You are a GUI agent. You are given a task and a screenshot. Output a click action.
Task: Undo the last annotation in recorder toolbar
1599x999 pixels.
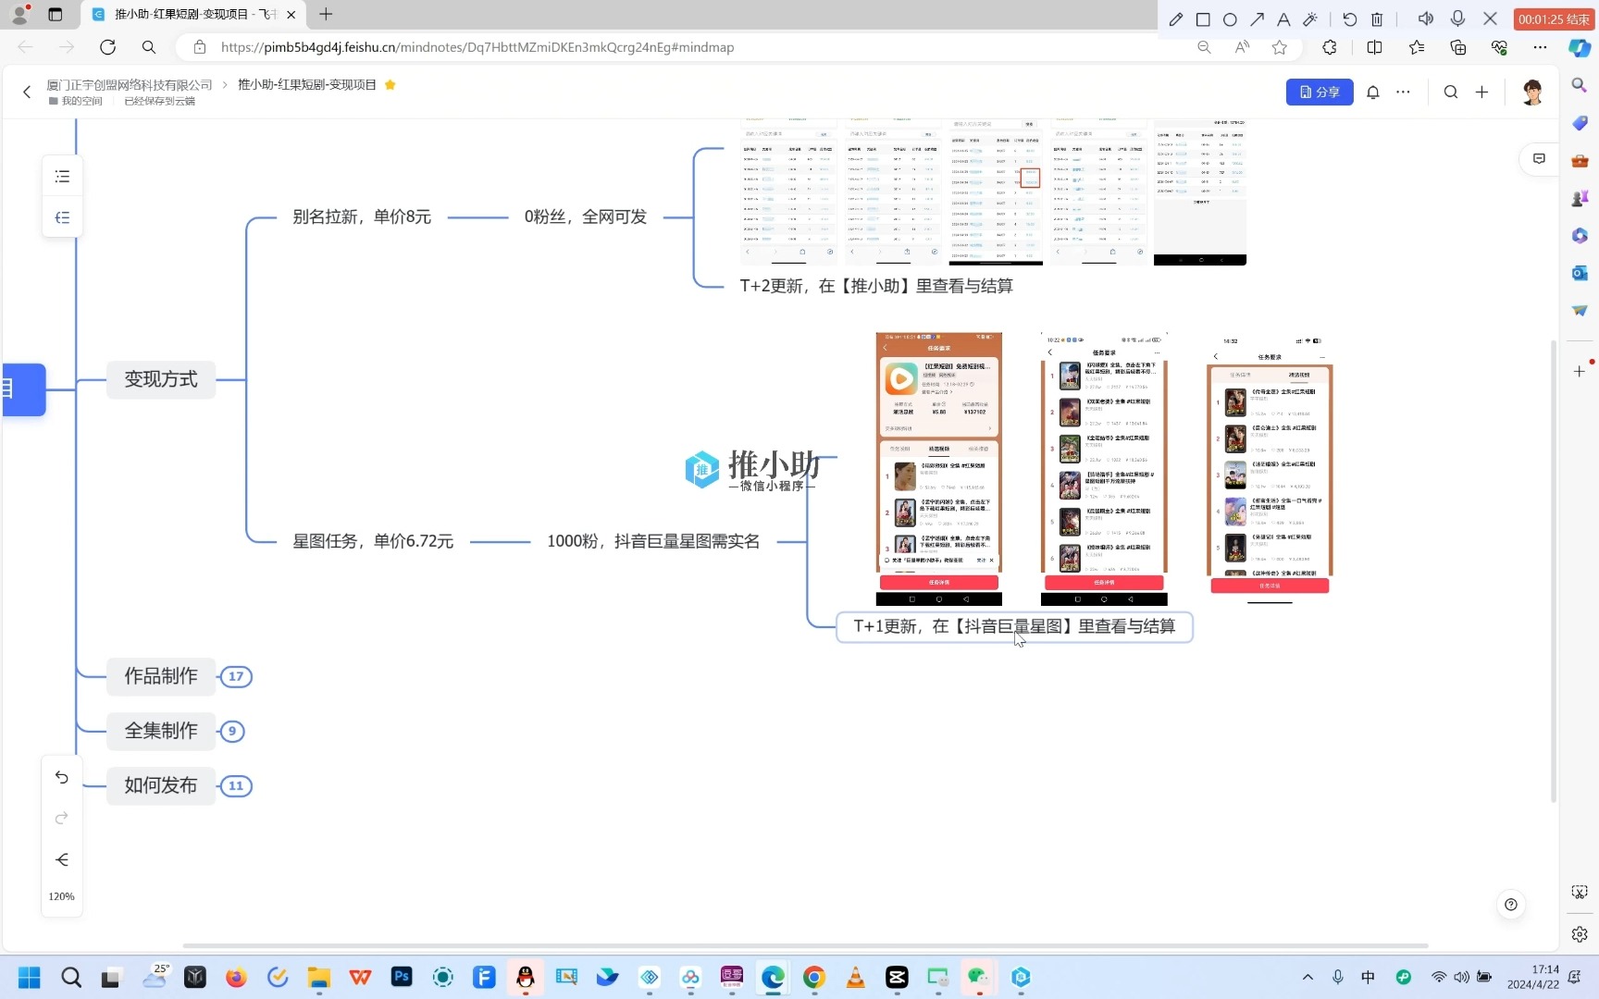click(x=1350, y=18)
